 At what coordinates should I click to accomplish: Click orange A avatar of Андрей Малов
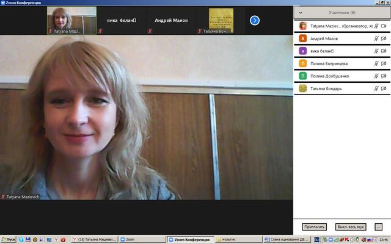303,38
